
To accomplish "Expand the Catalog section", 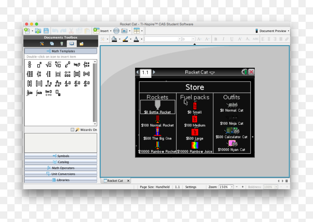I will [x=61, y=162].
